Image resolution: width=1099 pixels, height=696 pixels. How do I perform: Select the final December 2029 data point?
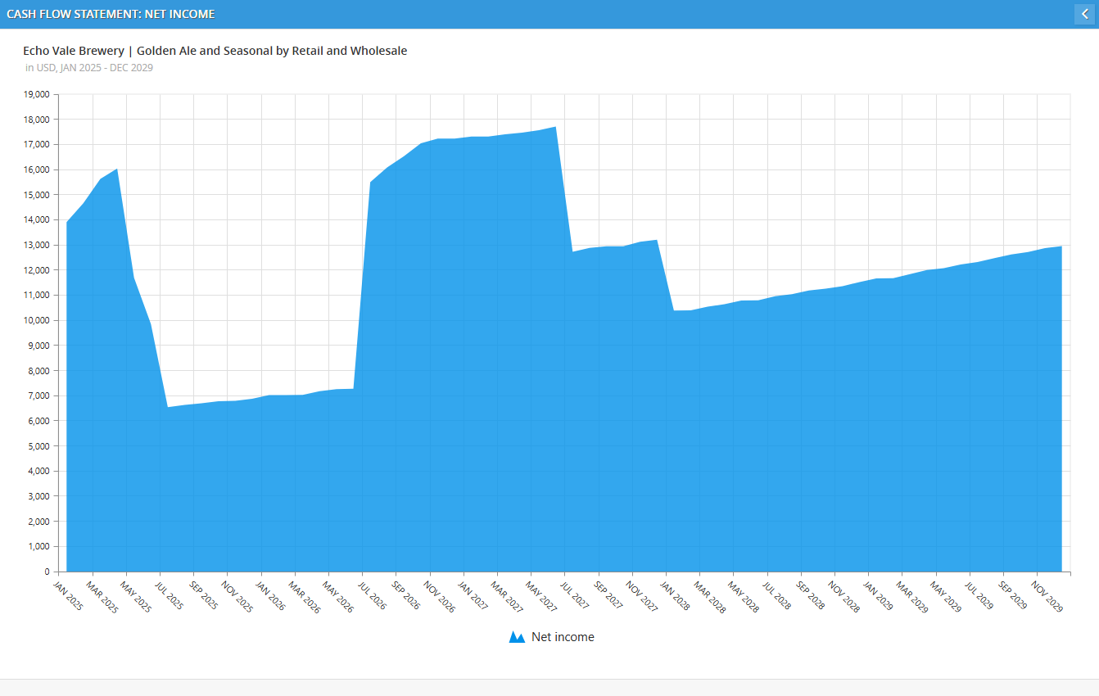point(1061,246)
